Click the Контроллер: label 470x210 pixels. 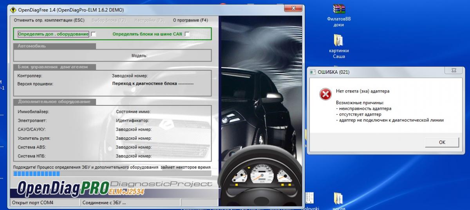[x=30, y=76]
